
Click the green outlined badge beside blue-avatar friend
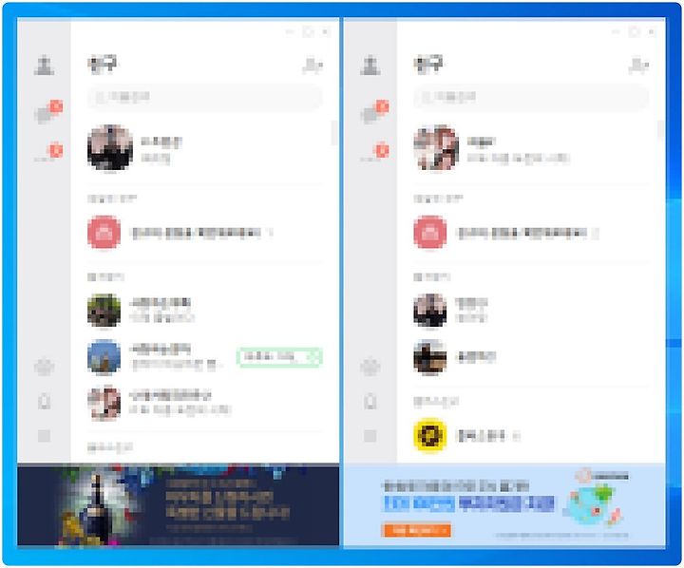pos(279,357)
